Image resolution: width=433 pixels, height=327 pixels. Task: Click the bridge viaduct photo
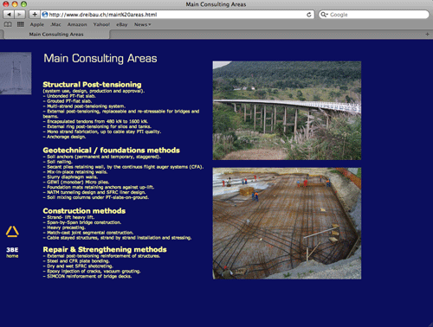coord(287,111)
